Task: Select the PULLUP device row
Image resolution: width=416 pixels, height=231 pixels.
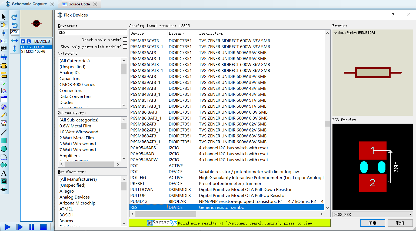Action: coord(227,196)
